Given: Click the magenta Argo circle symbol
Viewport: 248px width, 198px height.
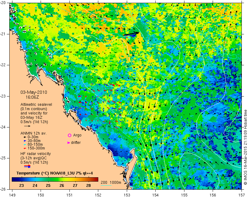Looking at the screenshot, I should (69, 135).
